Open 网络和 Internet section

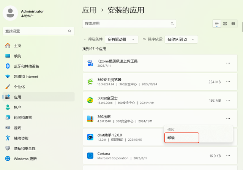click(x=39, y=77)
